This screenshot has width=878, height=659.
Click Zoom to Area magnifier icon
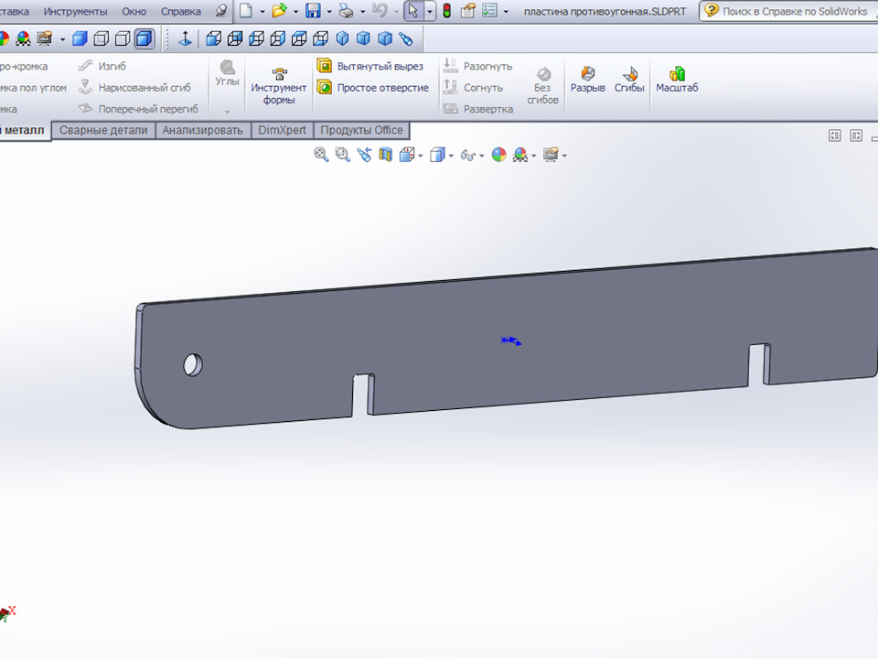[x=342, y=155]
